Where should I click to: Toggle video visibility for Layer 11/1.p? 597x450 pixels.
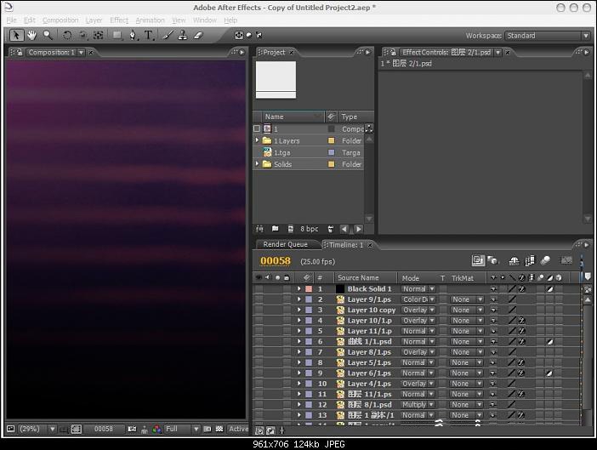(259, 331)
